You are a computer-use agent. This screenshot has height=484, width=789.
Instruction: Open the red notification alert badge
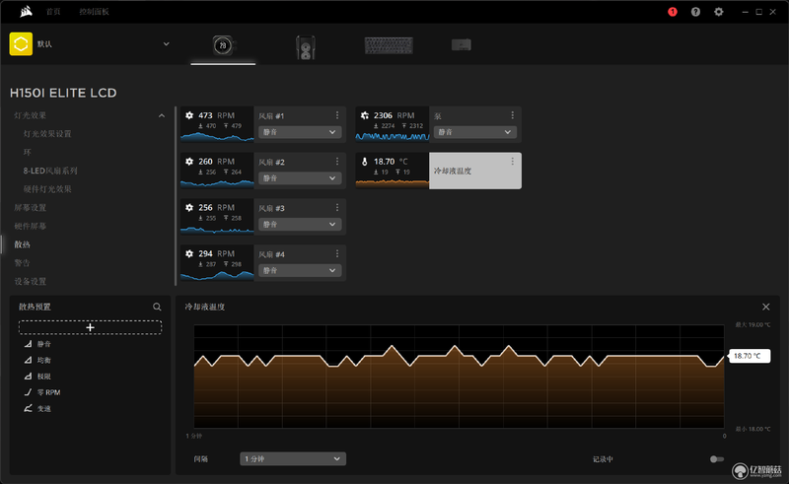tap(673, 12)
